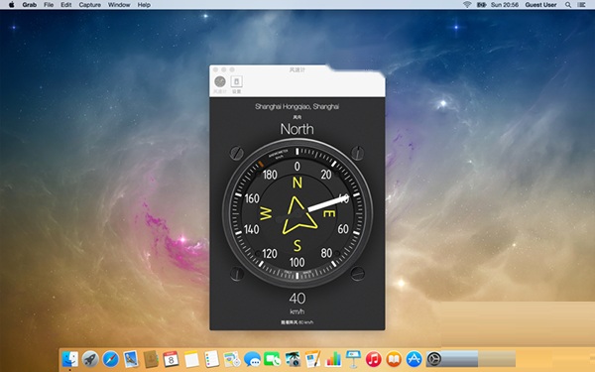This screenshot has height=372, width=595.
Task: Click the km/h unit label
Action: click(297, 311)
